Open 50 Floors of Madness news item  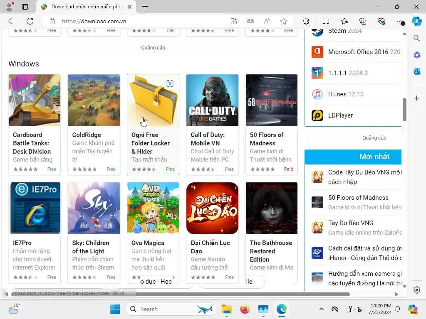point(356,202)
